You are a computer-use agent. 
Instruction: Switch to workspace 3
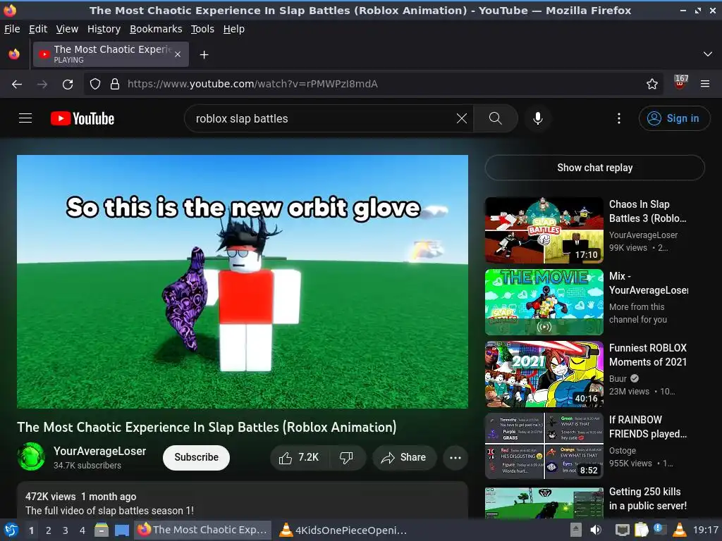(x=66, y=530)
